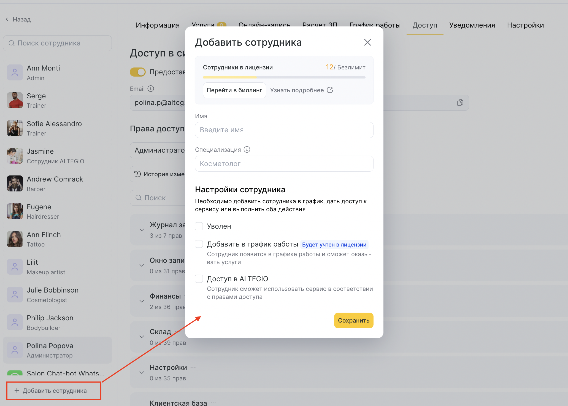Viewport: 568px width, 406px height.
Task: Close the Добавить сотрудника dialog
Action: 367,42
